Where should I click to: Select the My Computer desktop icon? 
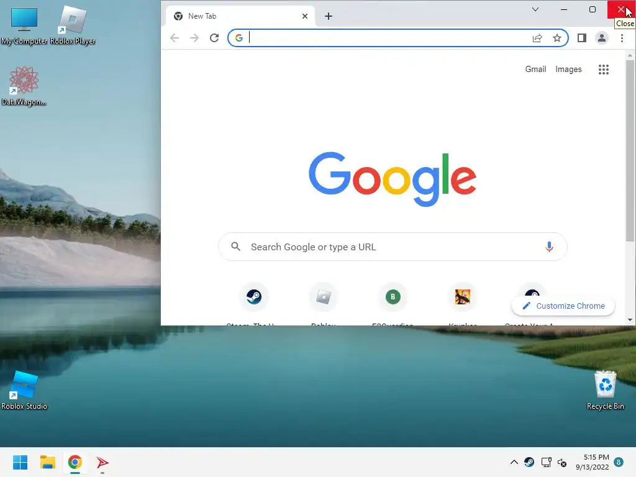pyautogui.click(x=24, y=26)
